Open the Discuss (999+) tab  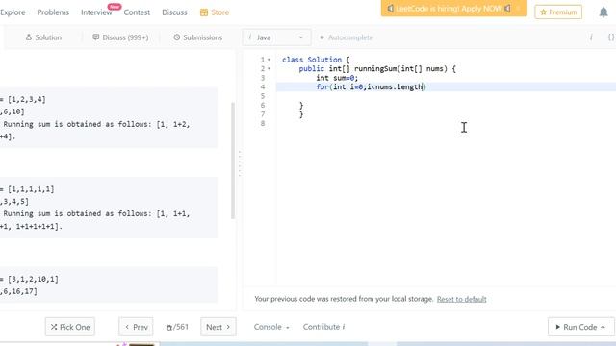pos(120,37)
